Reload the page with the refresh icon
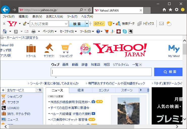 click(x=89, y=10)
